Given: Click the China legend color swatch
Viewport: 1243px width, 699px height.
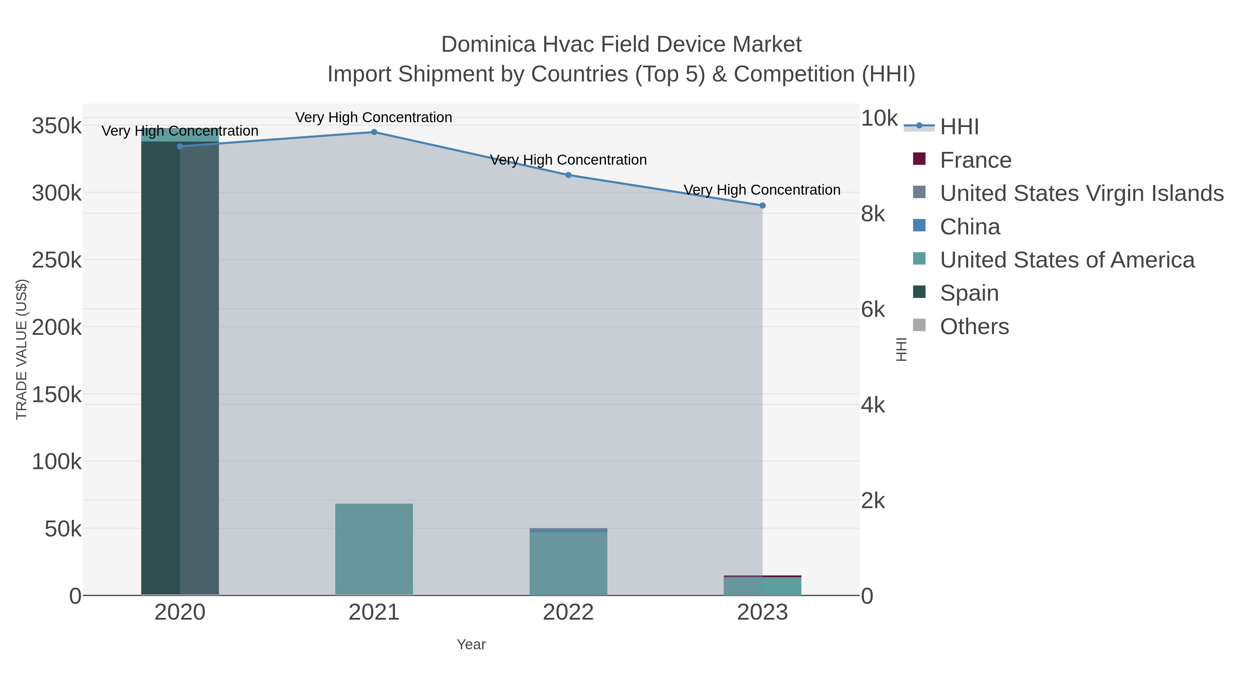Looking at the screenshot, I should [x=919, y=225].
